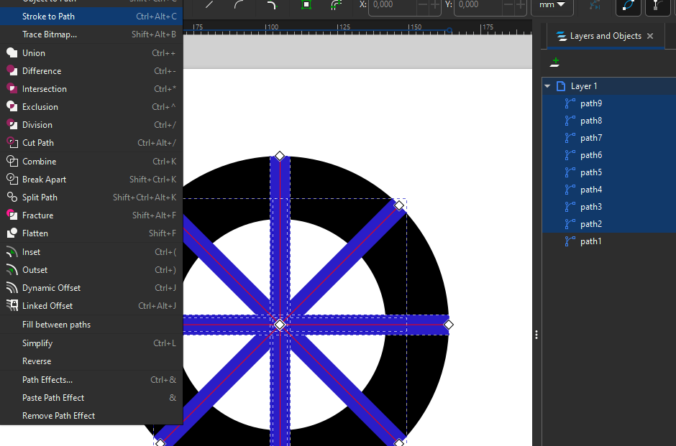The width and height of the screenshot is (676, 446).
Task: Click the right end node of horizontal spoke
Action: click(448, 325)
